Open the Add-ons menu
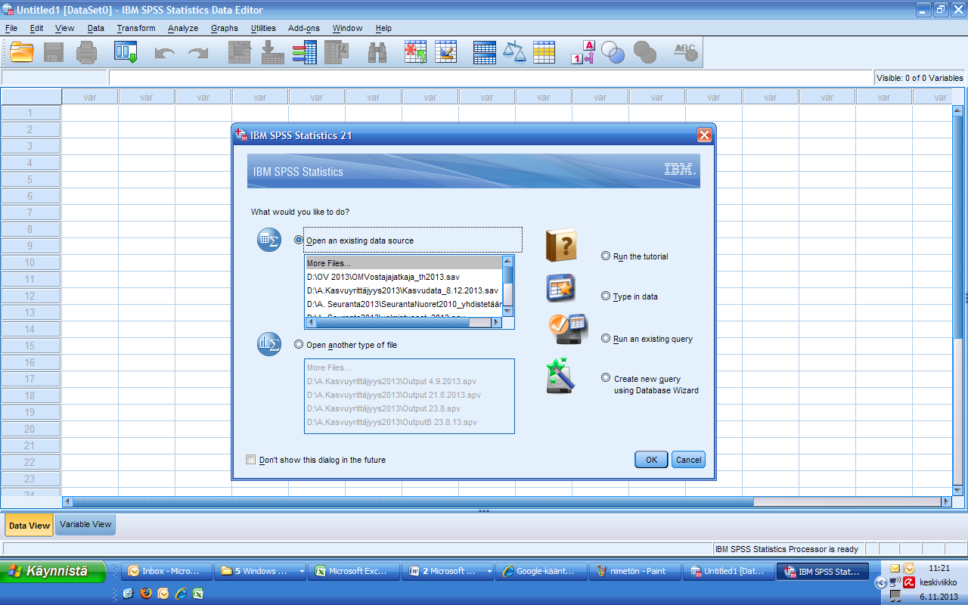Viewport: 968px width, 605px height. (x=304, y=28)
